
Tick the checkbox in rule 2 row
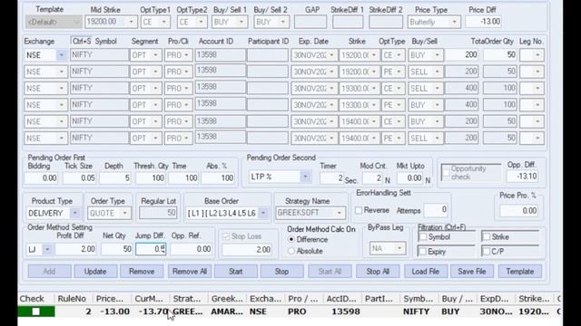pyautogui.click(x=36, y=312)
